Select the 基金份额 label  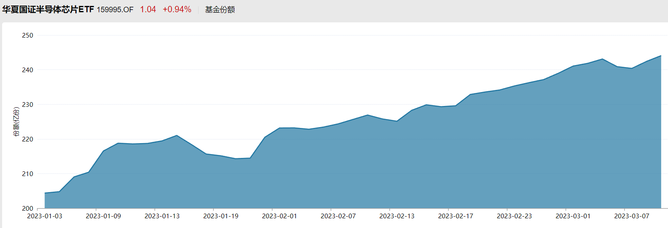[220, 9]
